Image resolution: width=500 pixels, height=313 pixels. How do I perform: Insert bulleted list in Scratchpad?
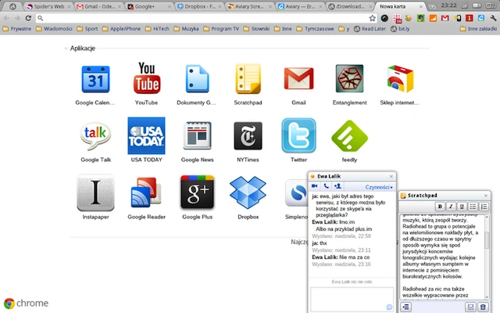tap(473, 207)
